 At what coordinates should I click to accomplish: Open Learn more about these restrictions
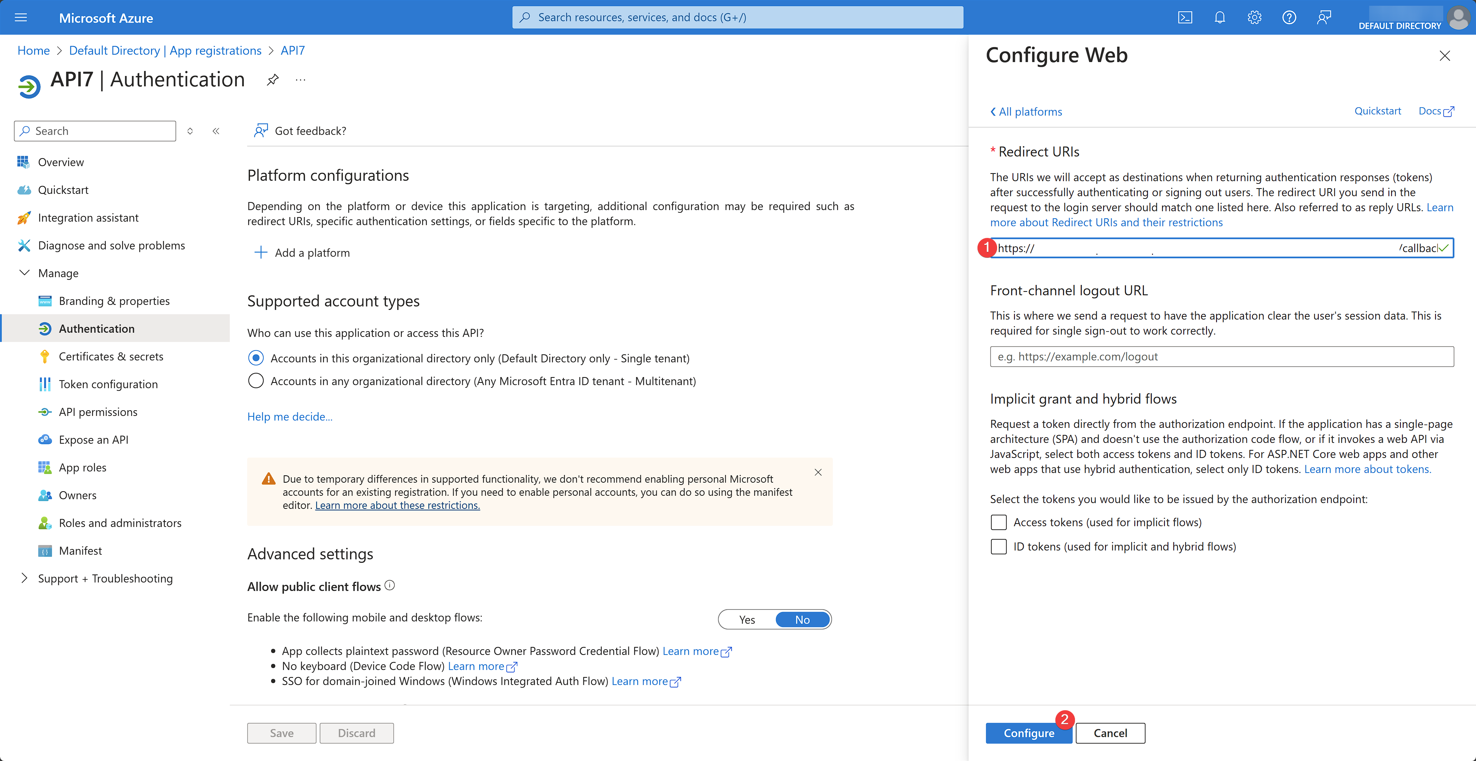click(x=398, y=505)
